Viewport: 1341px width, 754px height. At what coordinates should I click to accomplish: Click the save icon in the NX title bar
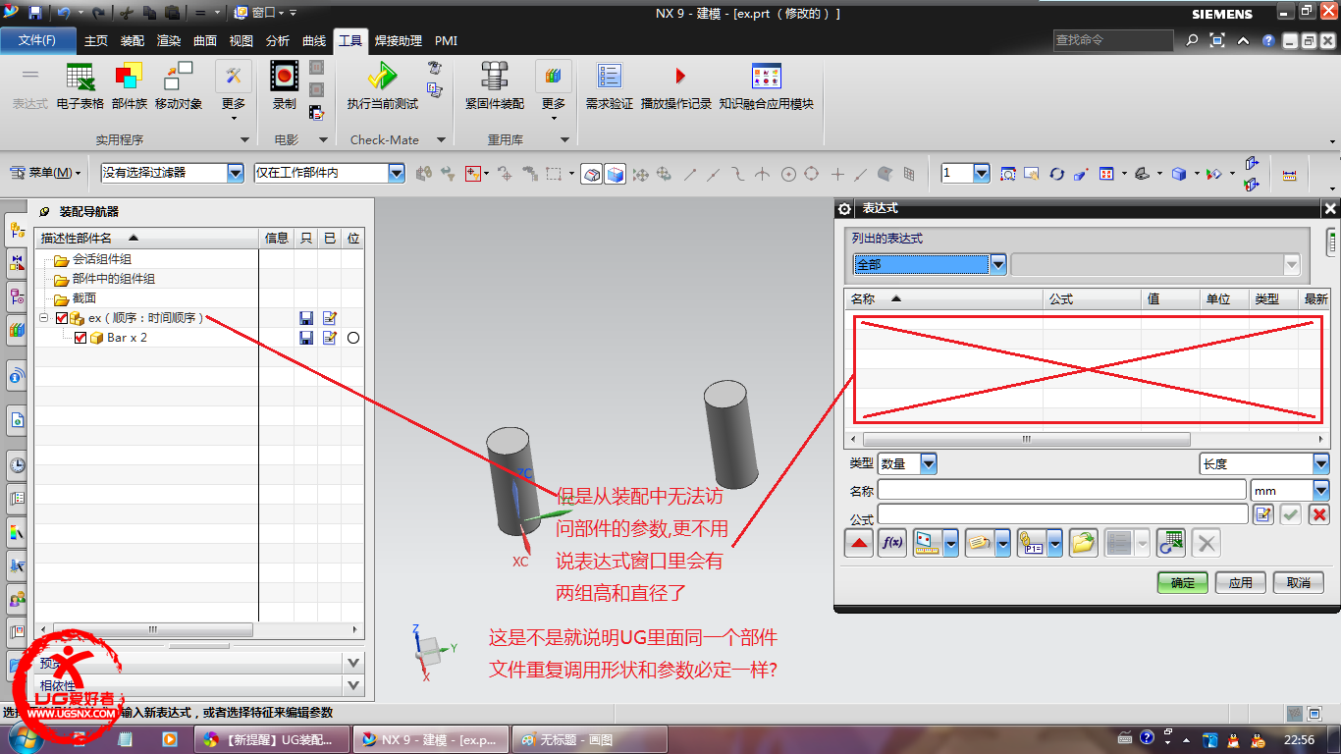[x=34, y=13]
